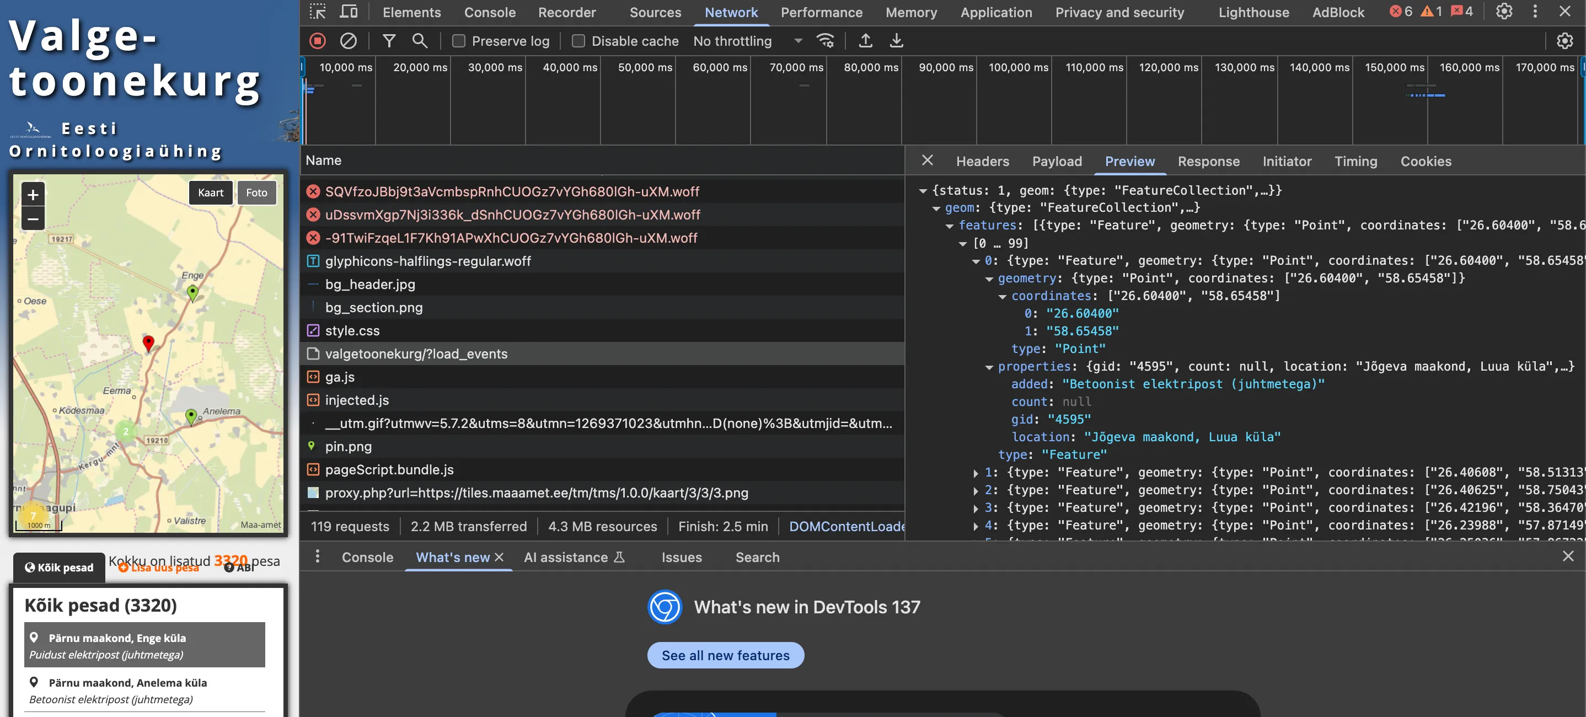Click the import HAR upload icon

click(865, 41)
